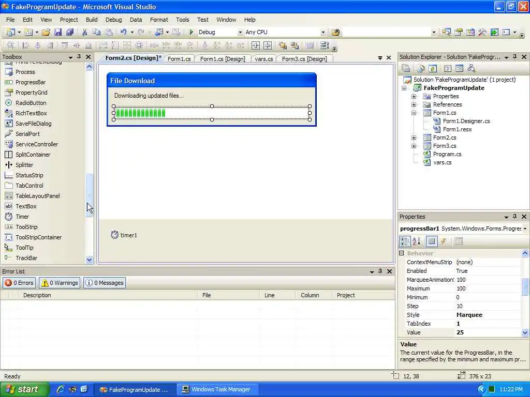This screenshot has width=530, height=397.
Task: Click the Open File folder icon
Action: click(46, 32)
